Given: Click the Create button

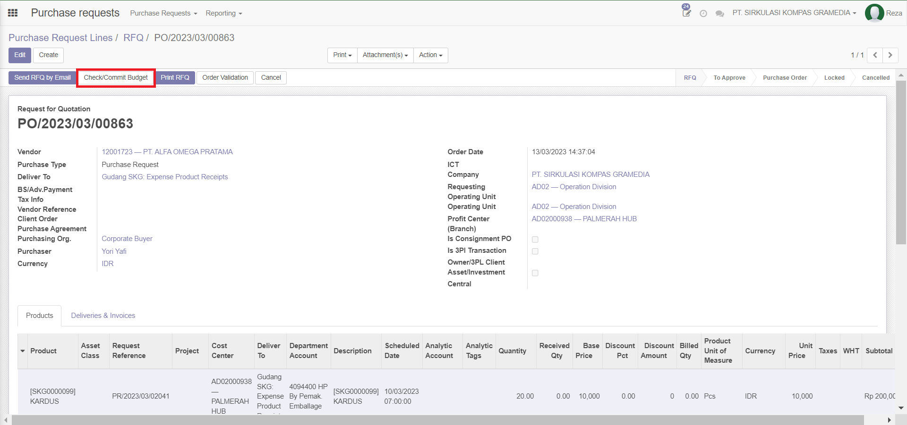Looking at the screenshot, I should pyautogui.click(x=49, y=55).
